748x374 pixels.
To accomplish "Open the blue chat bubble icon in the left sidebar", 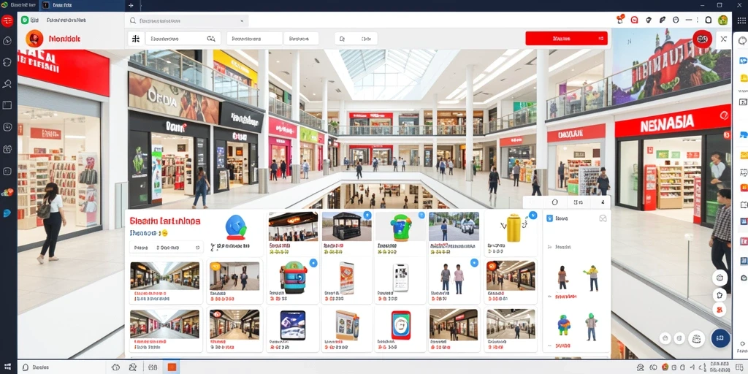I will (x=7, y=213).
